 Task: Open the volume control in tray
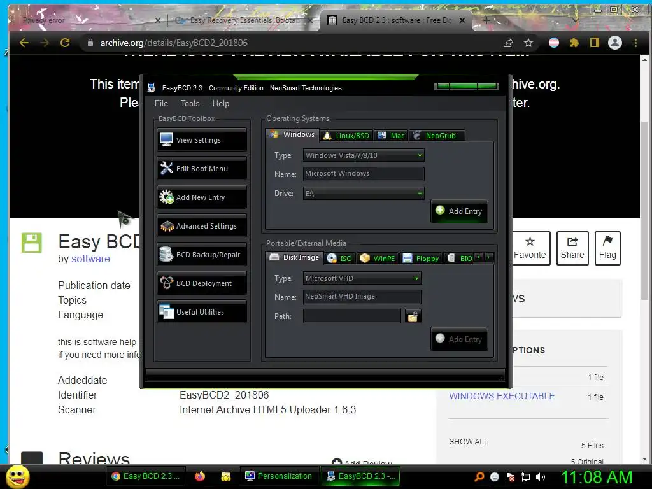(x=541, y=477)
